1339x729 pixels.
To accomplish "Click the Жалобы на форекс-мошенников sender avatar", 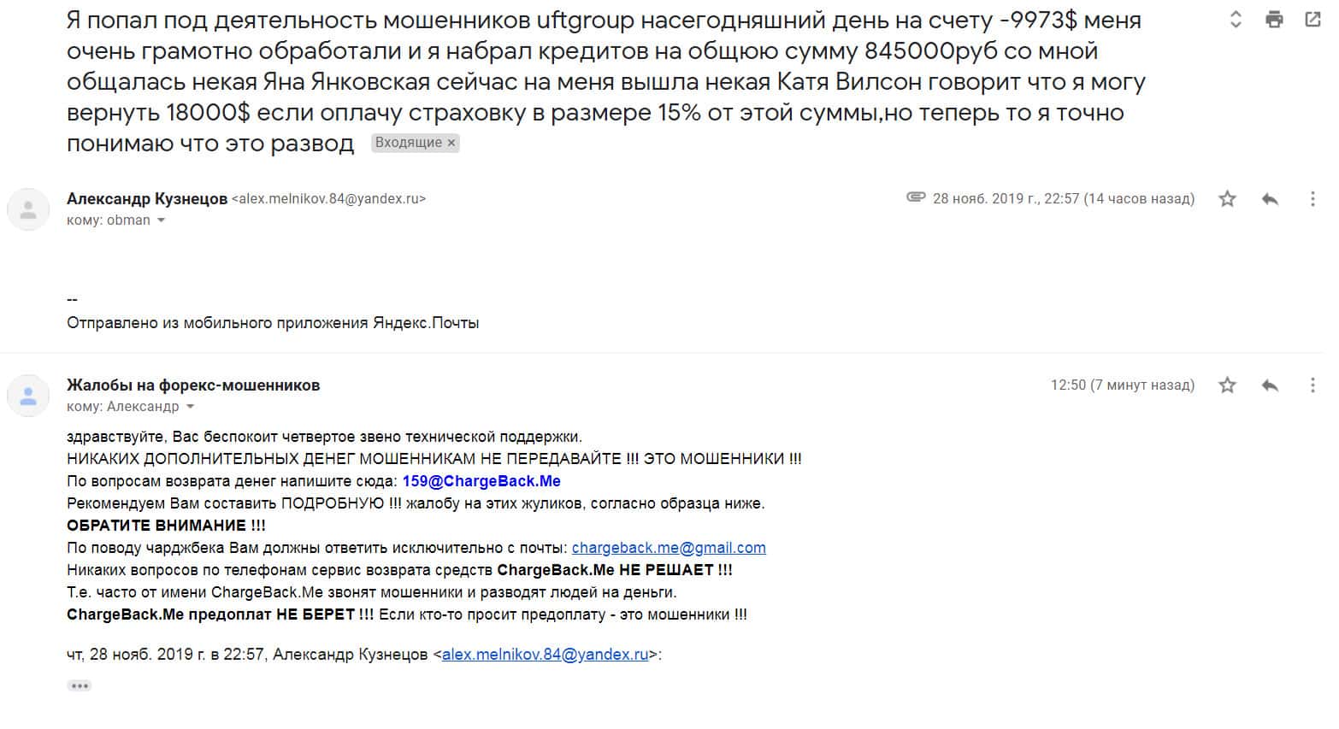I will pos(28,396).
